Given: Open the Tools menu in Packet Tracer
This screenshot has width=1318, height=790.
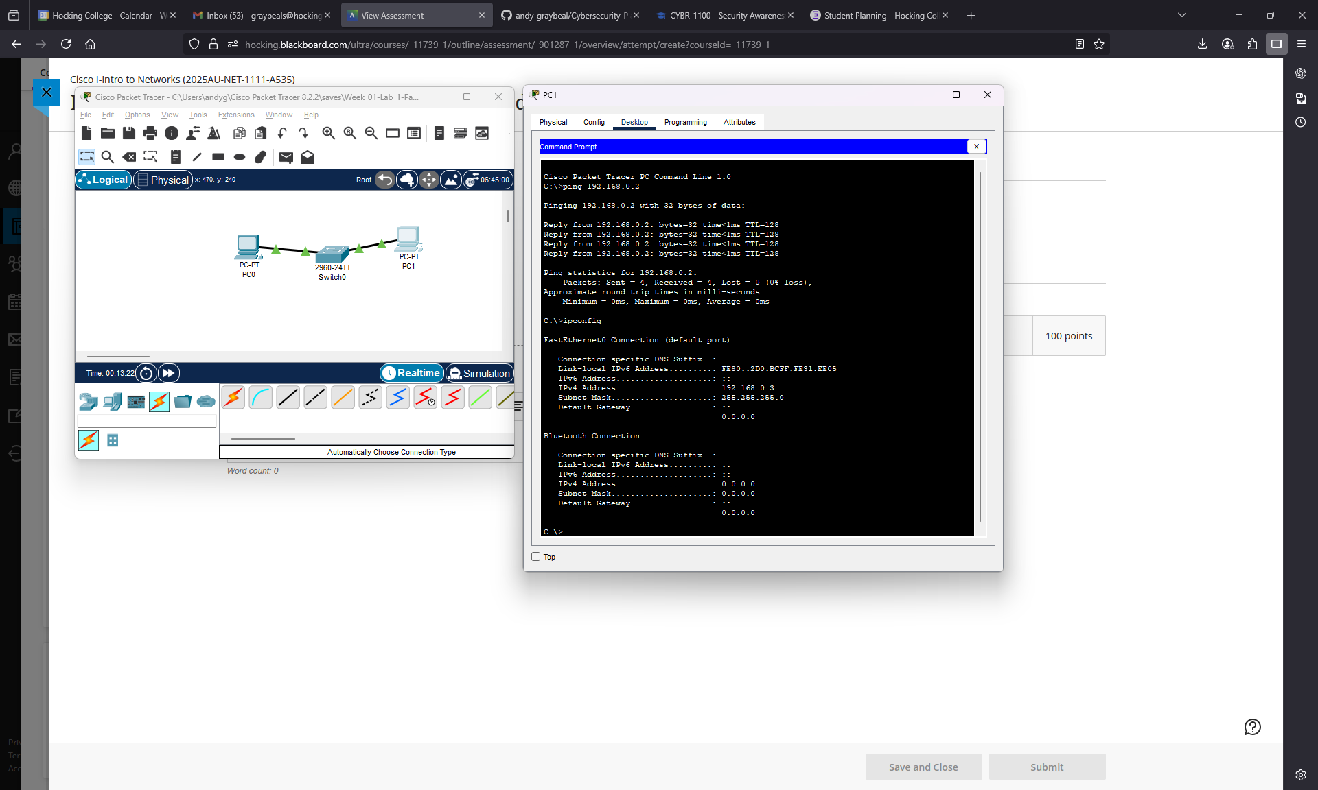Looking at the screenshot, I should pyautogui.click(x=198, y=115).
